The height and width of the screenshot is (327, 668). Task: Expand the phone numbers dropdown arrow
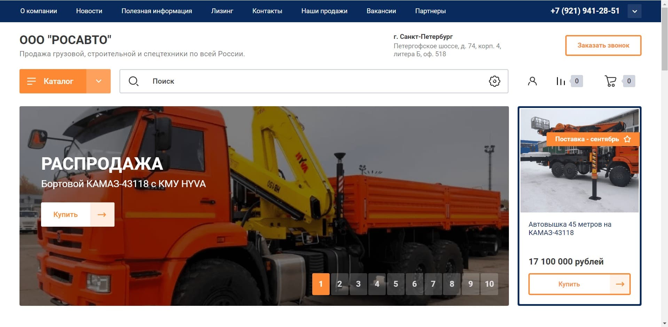point(635,11)
